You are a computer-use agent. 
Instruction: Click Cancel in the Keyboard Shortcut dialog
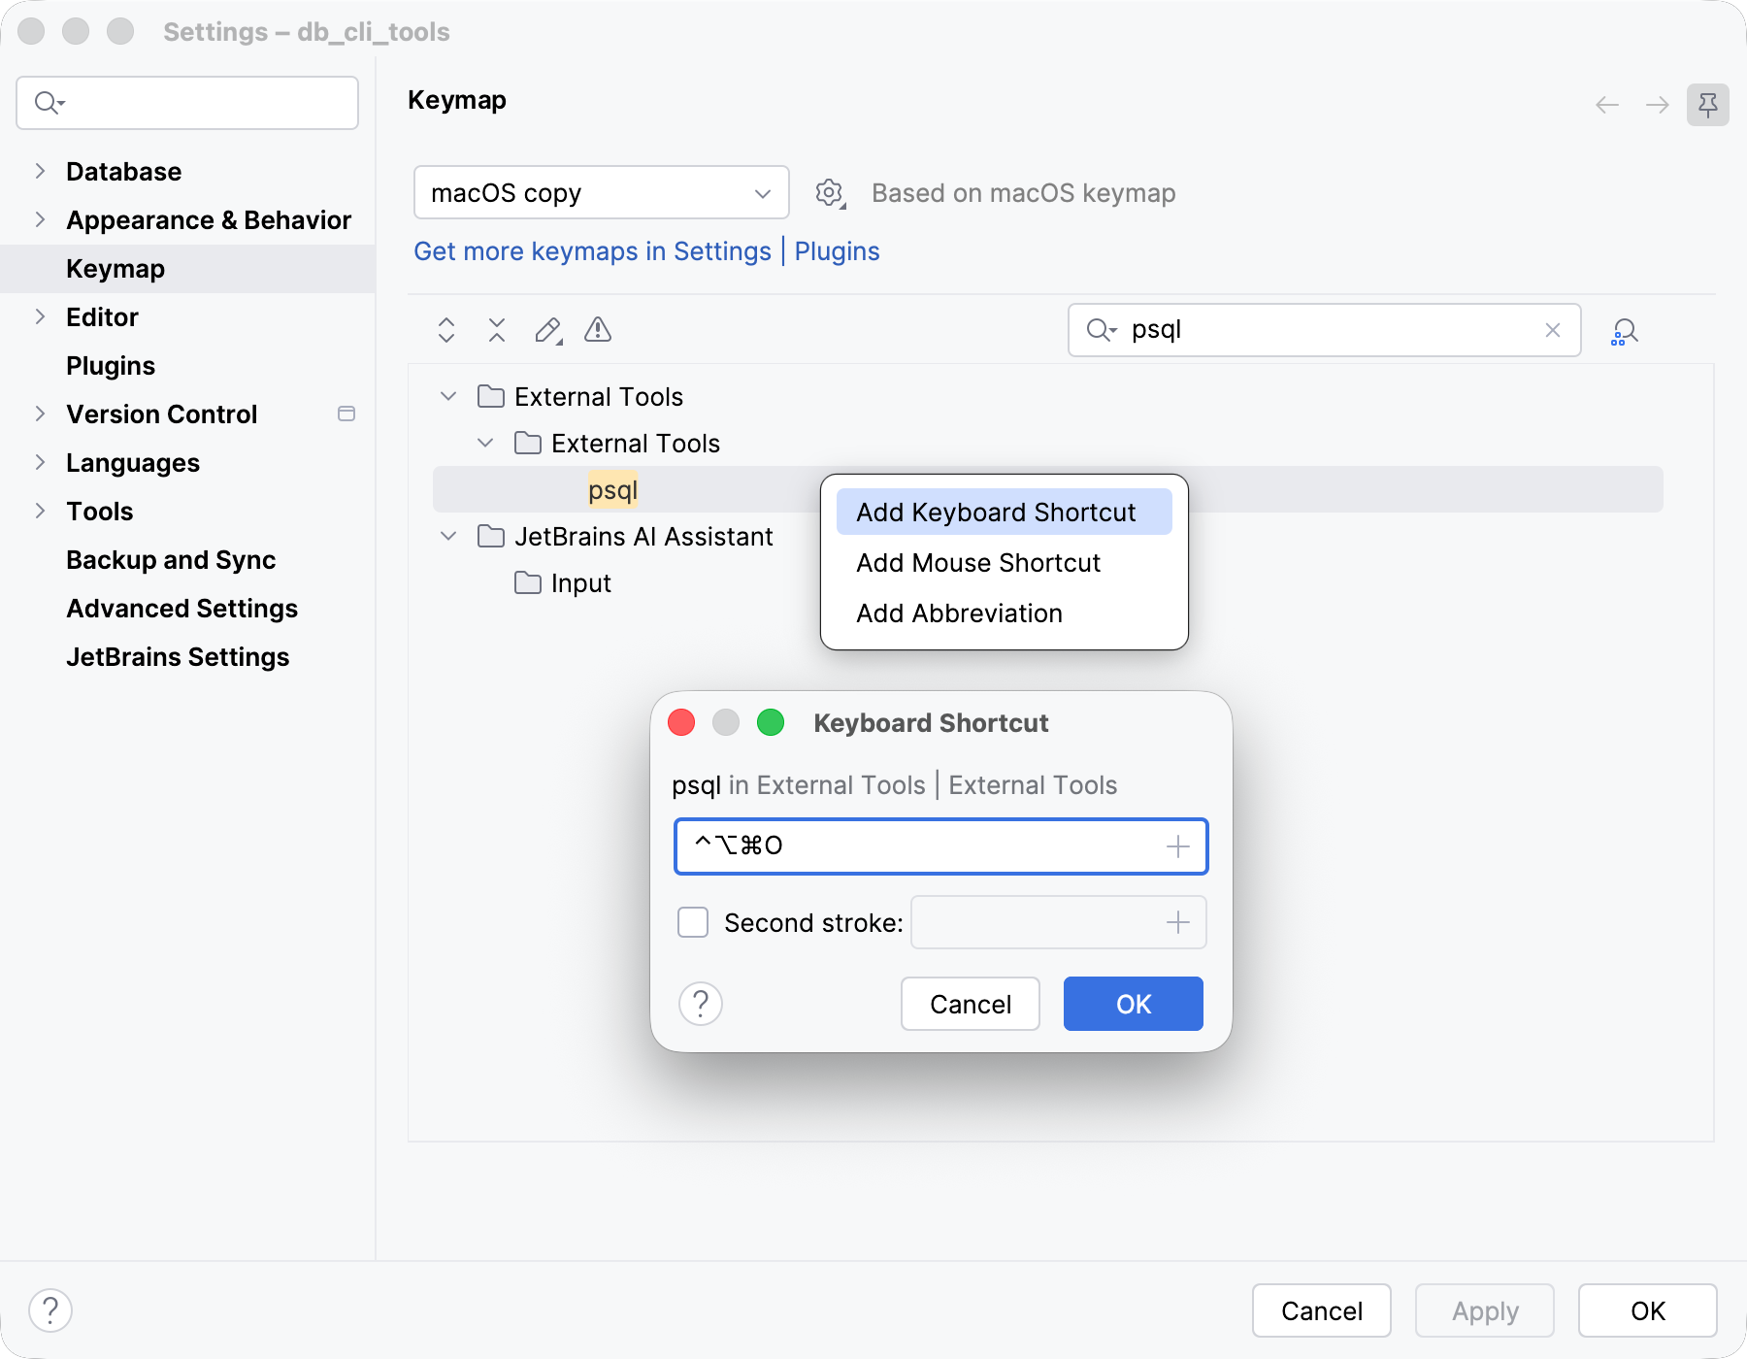[x=971, y=1004]
